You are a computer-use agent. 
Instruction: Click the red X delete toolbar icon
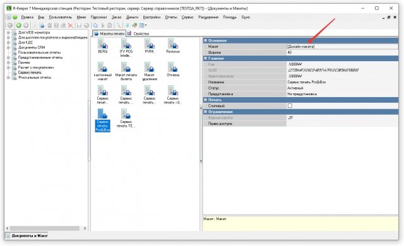point(70,25)
